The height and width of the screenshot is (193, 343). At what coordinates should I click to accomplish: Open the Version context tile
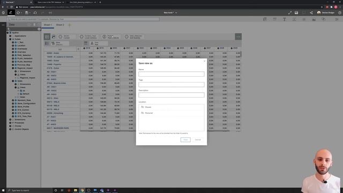[66, 37]
